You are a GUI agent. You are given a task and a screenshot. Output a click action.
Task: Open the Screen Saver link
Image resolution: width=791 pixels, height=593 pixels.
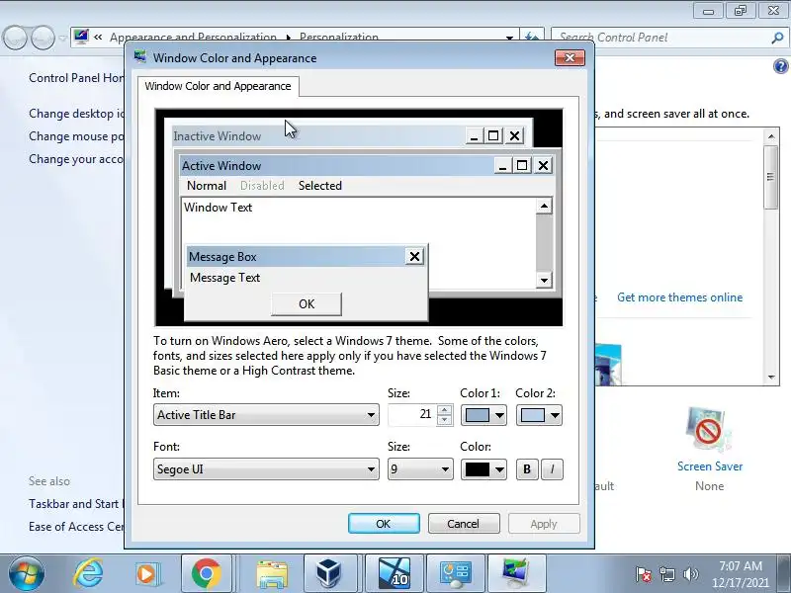click(710, 466)
